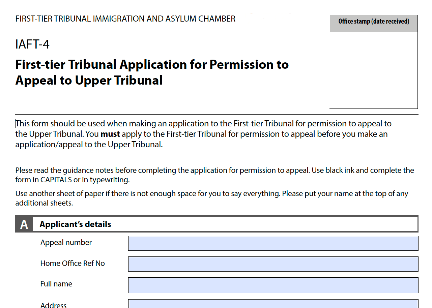Screen dimensions: 432x308
Task: Select the IAFT-4 form code heading
Action: [32, 43]
